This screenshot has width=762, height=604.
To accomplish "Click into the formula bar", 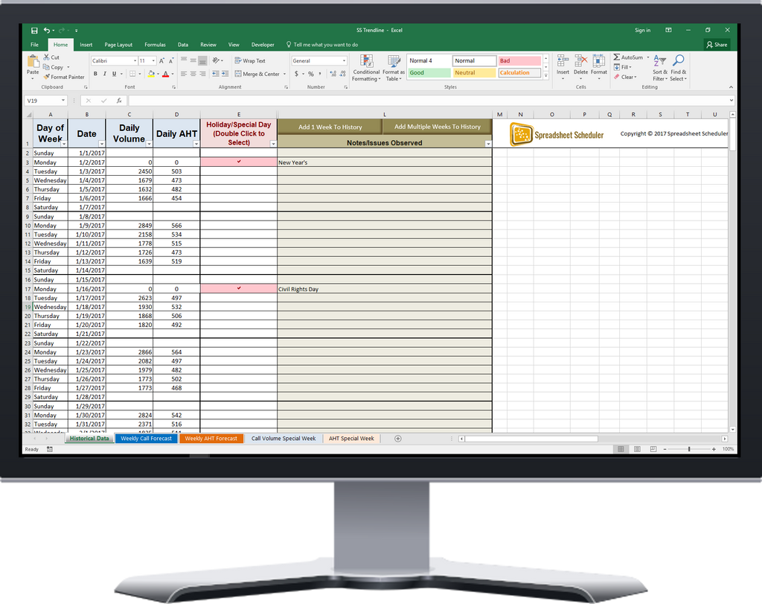I will point(430,101).
